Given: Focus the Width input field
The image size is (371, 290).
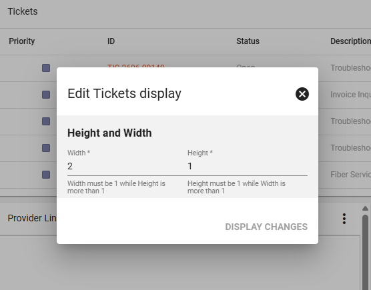Looking at the screenshot, I should [125, 166].
